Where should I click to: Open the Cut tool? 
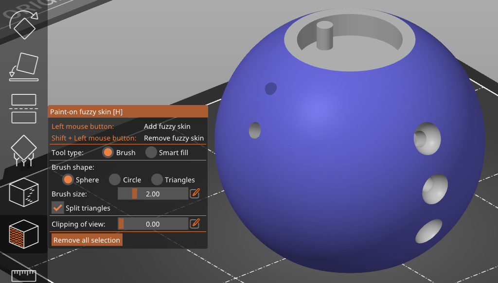24,108
